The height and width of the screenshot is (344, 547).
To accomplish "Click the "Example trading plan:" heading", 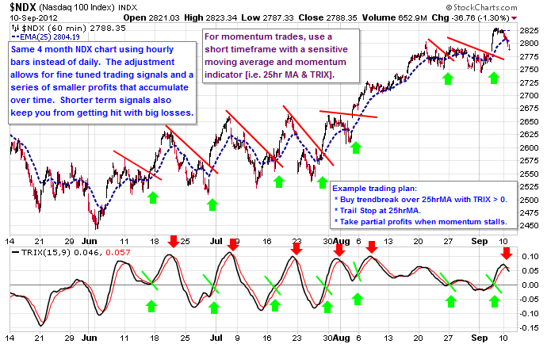I will (374, 189).
